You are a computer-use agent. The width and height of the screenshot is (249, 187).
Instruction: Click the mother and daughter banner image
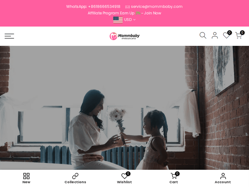click(124, 108)
